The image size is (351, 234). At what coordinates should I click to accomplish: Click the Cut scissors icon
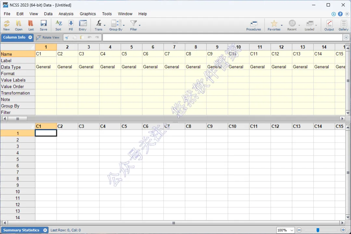click(67, 38)
